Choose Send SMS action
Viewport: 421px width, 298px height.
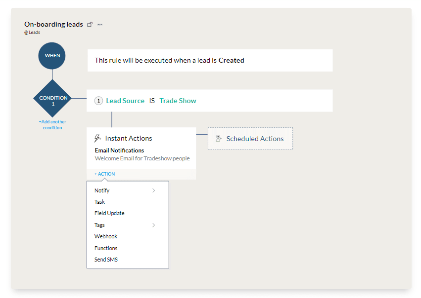(106, 260)
